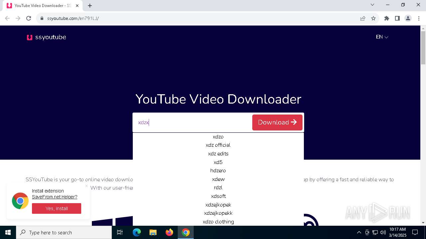Open the tab search chevron
Viewport: 426px width, 239px height.
(372, 5)
